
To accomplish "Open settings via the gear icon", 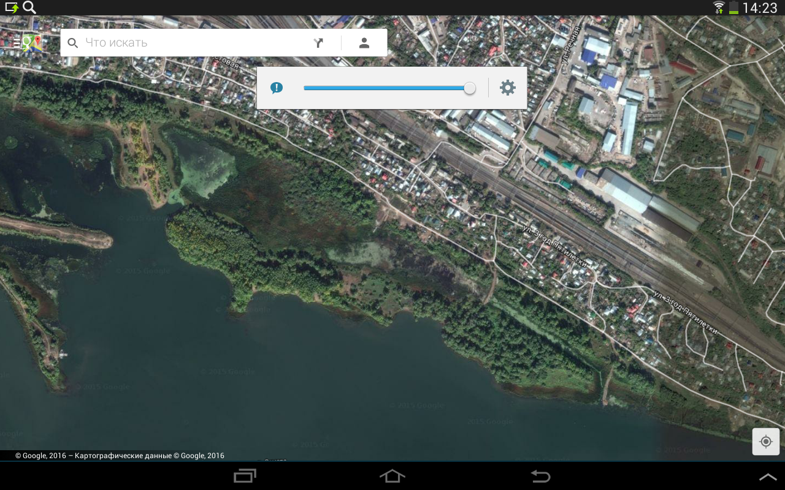I will 508,88.
